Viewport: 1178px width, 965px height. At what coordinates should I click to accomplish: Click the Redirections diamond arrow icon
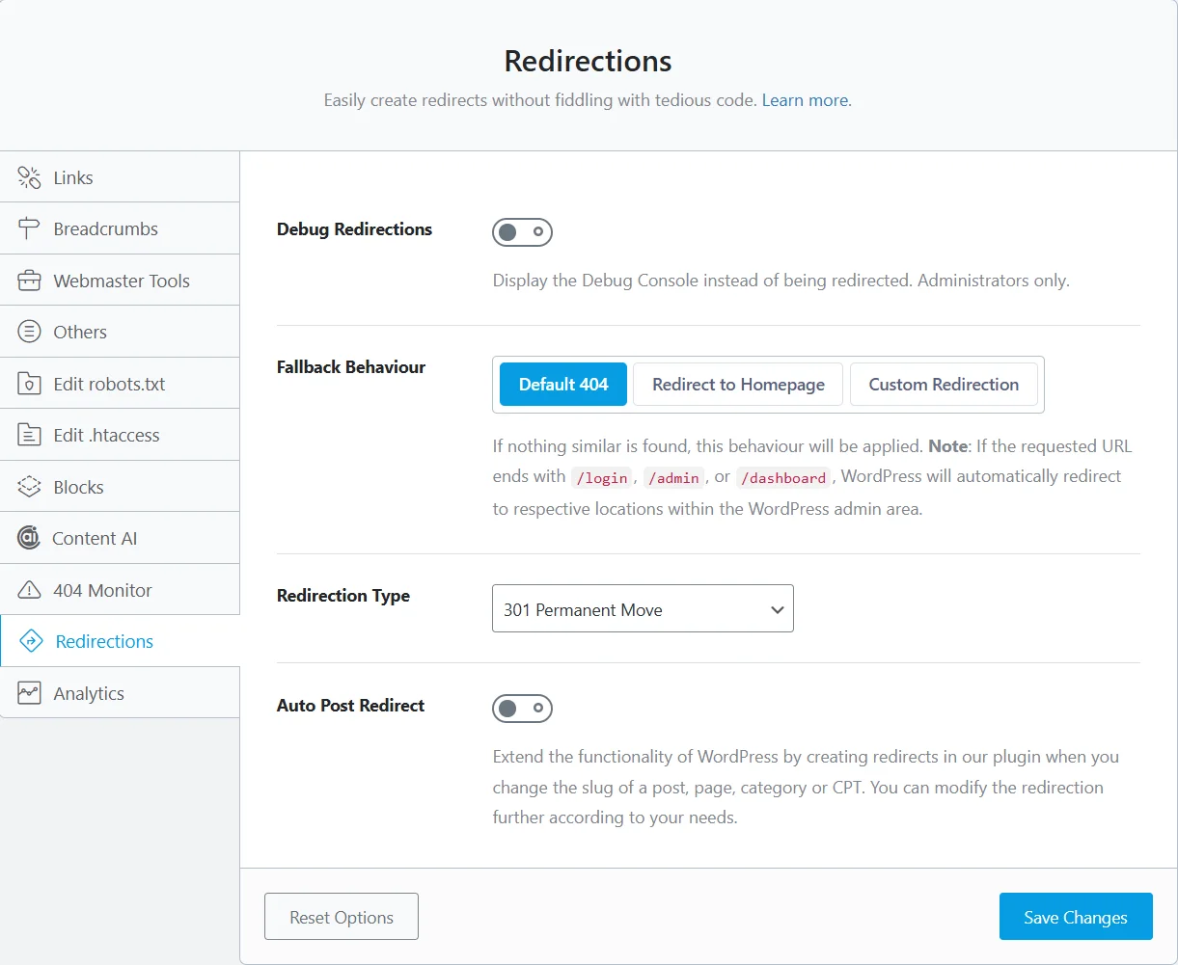[31, 641]
